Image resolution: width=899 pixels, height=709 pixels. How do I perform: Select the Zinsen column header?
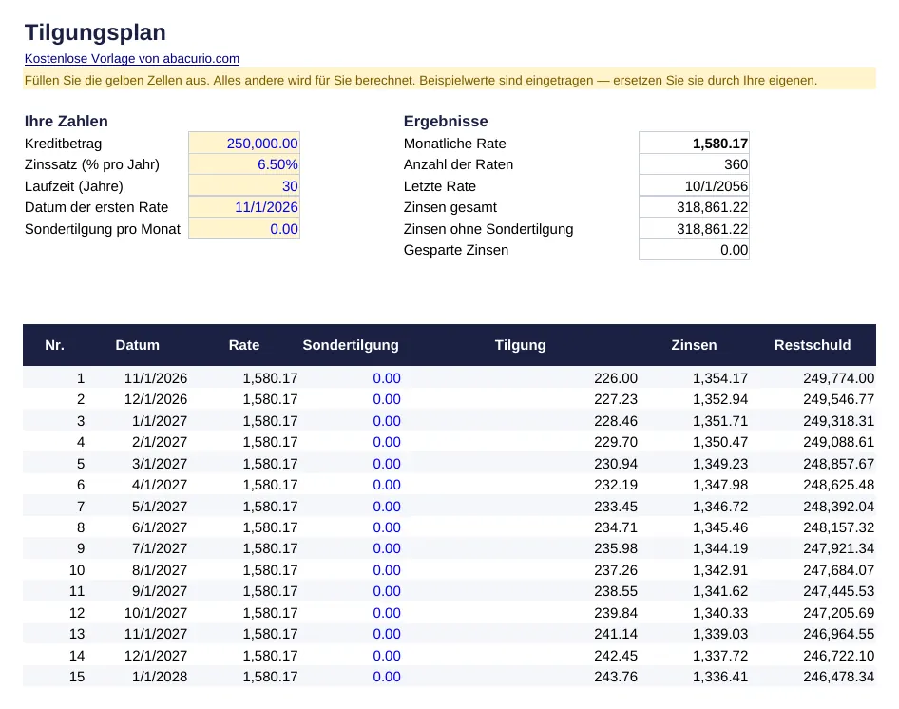point(695,345)
